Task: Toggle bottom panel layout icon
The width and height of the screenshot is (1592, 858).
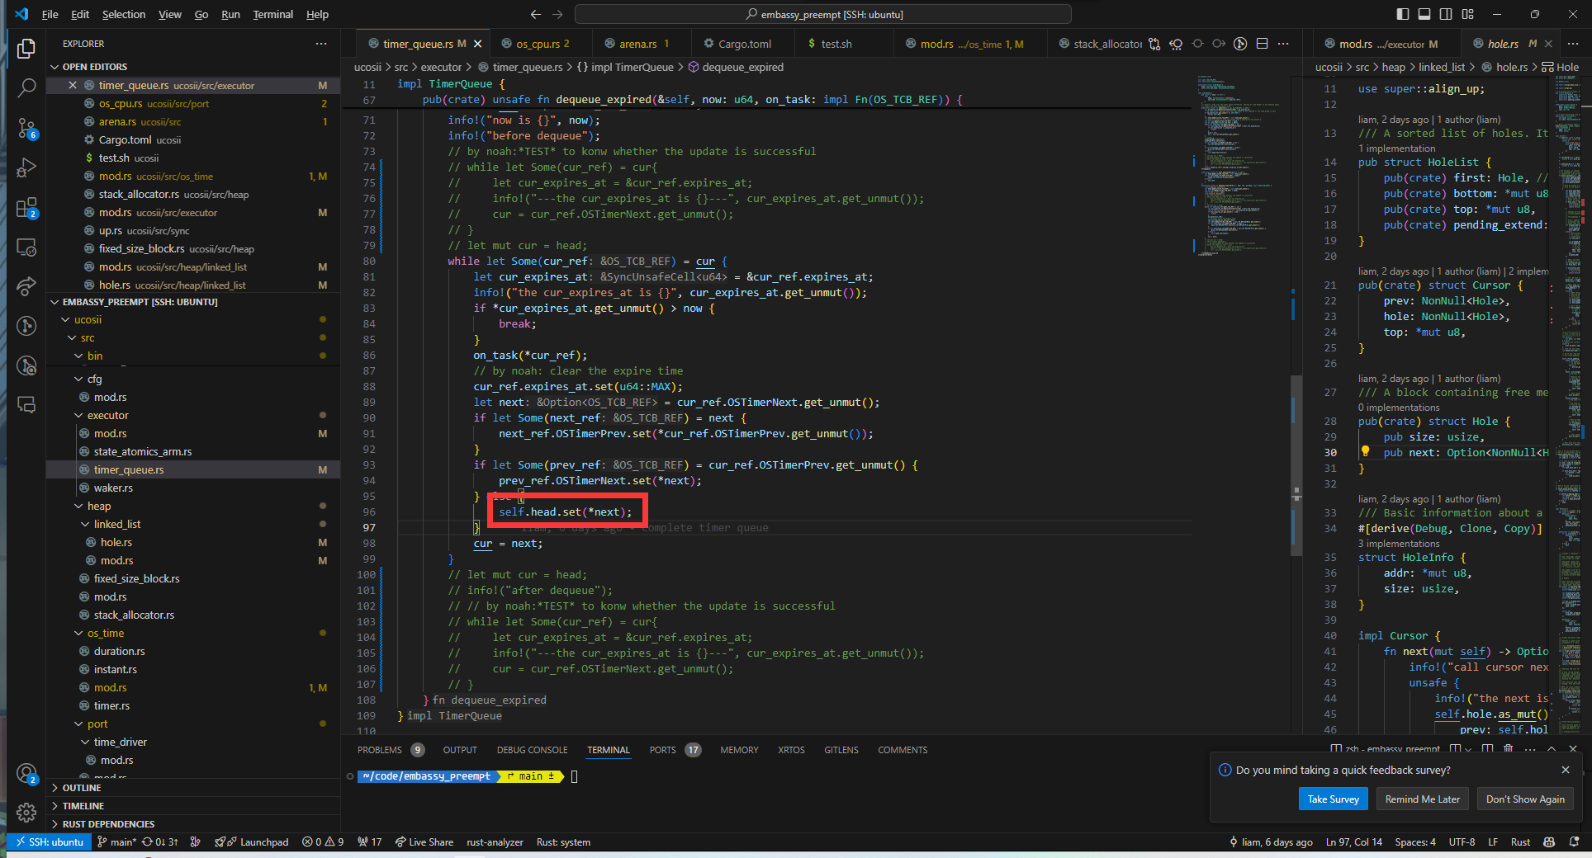Action: coord(1424,14)
